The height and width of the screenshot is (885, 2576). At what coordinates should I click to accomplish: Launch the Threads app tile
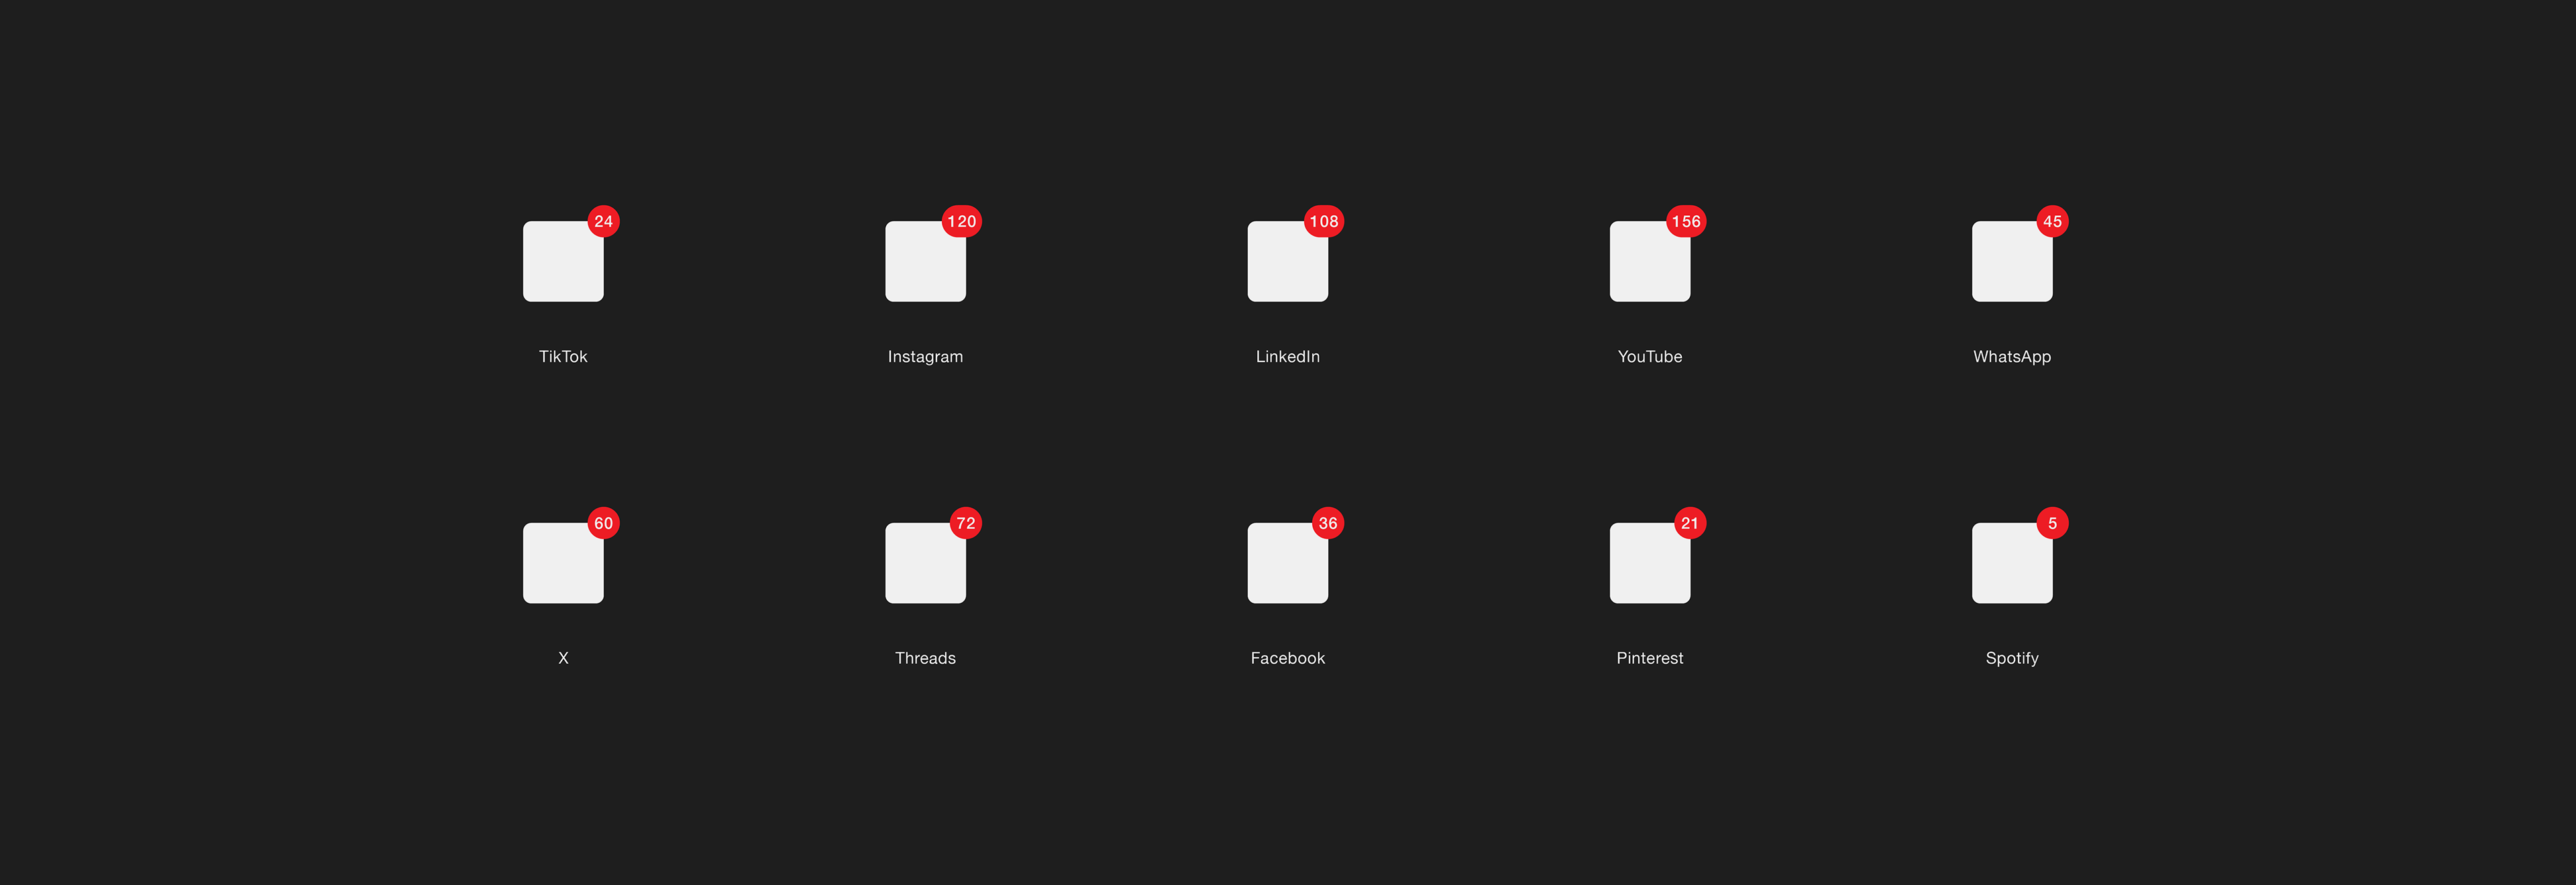(x=925, y=563)
